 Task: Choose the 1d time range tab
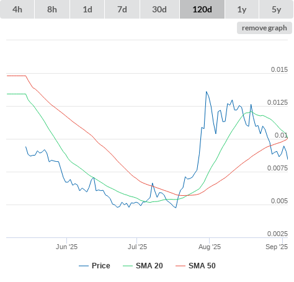87,9
